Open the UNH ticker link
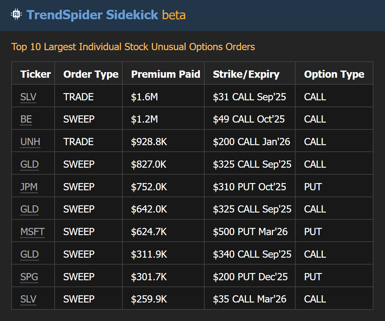The image size is (385, 321). point(30,142)
